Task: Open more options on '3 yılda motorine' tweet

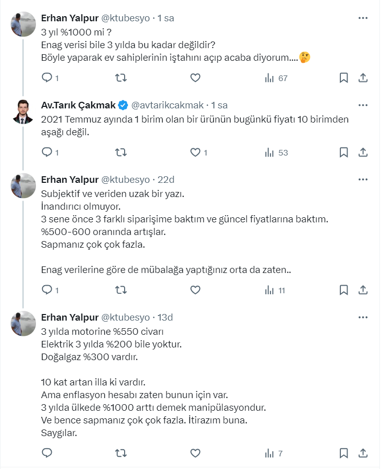Action: coord(363,318)
